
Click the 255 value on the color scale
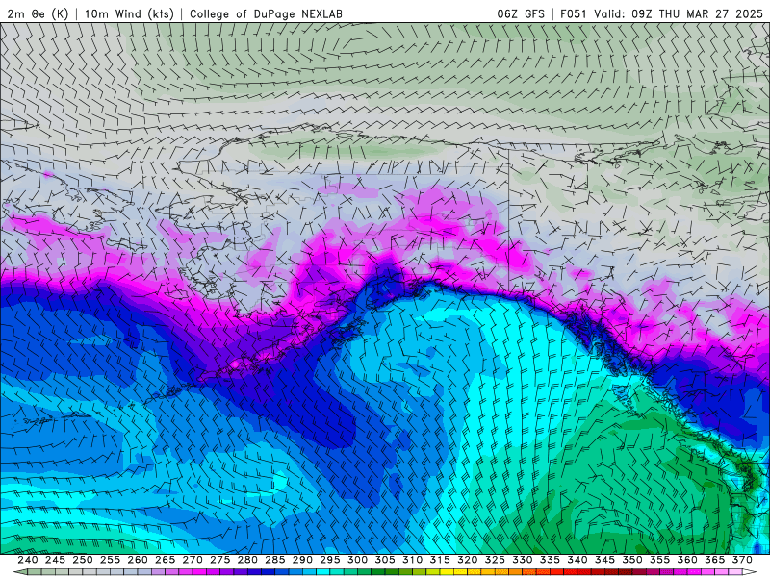(110, 560)
